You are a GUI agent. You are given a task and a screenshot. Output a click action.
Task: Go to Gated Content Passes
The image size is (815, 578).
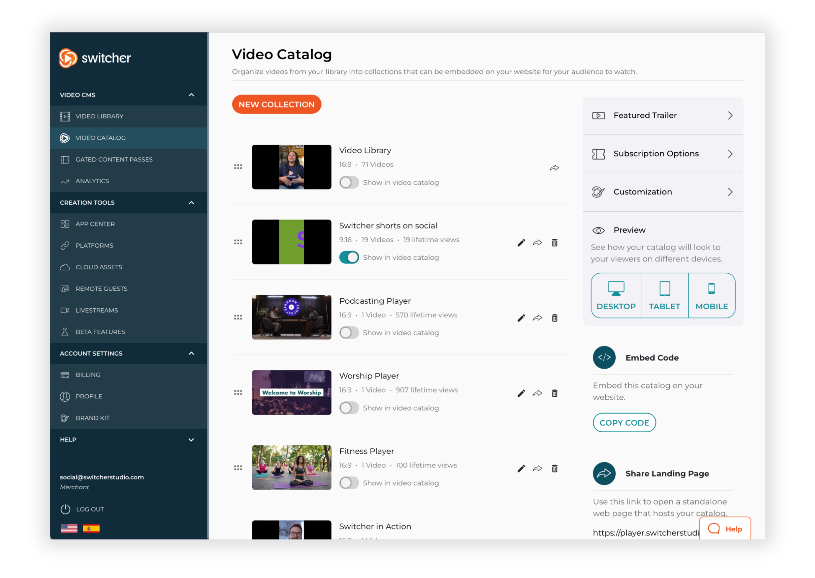(x=114, y=159)
